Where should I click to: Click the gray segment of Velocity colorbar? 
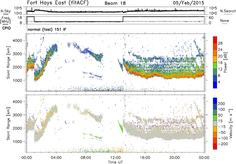pyautogui.click(x=215, y=123)
